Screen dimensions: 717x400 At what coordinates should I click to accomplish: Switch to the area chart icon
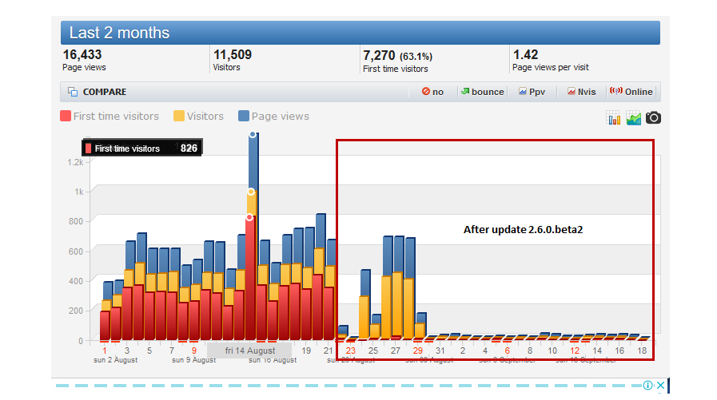(x=633, y=118)
